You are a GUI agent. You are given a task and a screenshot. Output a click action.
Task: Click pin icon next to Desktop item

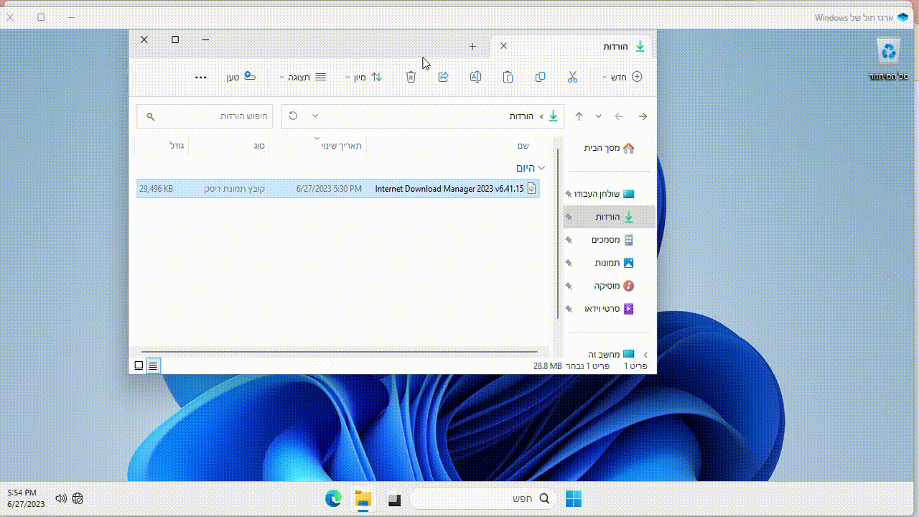[x=569, y=194]
